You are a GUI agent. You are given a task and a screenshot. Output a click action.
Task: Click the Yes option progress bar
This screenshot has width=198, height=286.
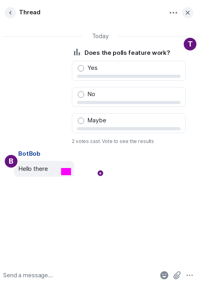[x=129, y=76]
